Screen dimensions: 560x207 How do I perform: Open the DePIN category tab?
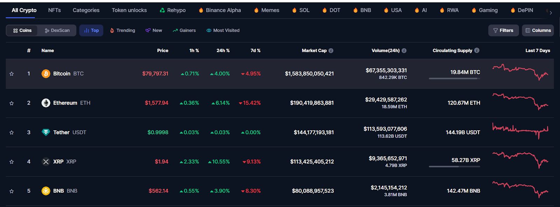522,10
